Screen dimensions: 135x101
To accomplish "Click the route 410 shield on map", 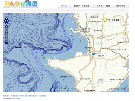I will [93, 54].
